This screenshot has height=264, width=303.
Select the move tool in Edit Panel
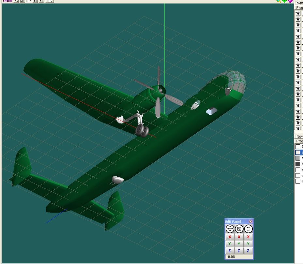coord(230,228)
